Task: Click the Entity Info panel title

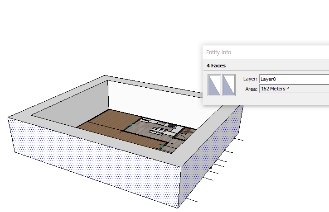Action: pyautogui.click(x=218, y=52)
